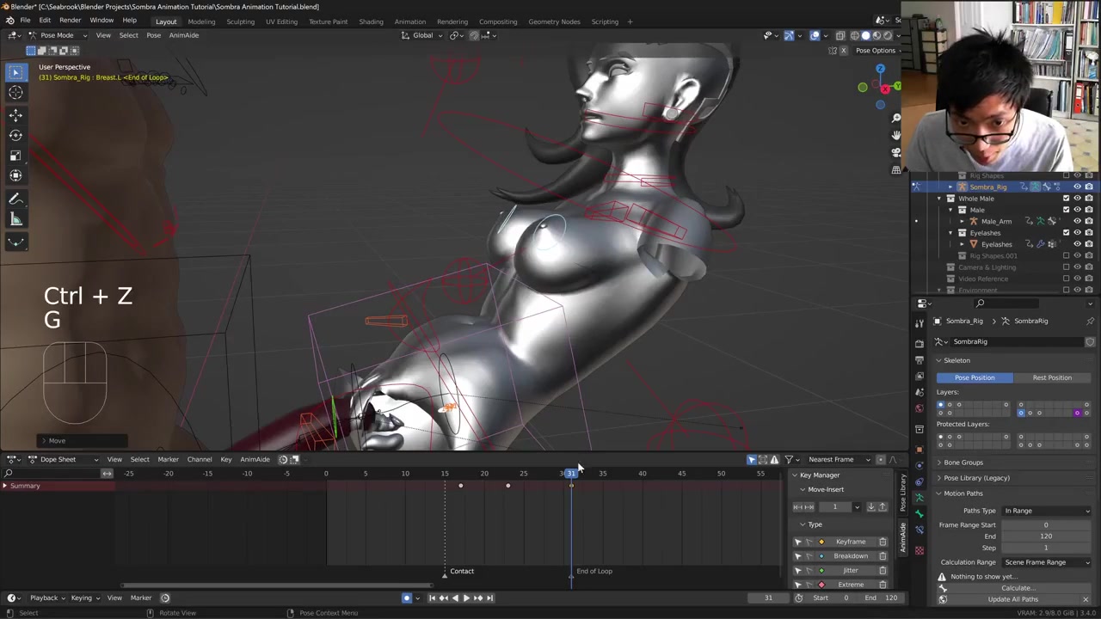Pick the Scale tool in the left toolbar
The width and height of the screenshot is (1101, 619).
pos(15,156)
